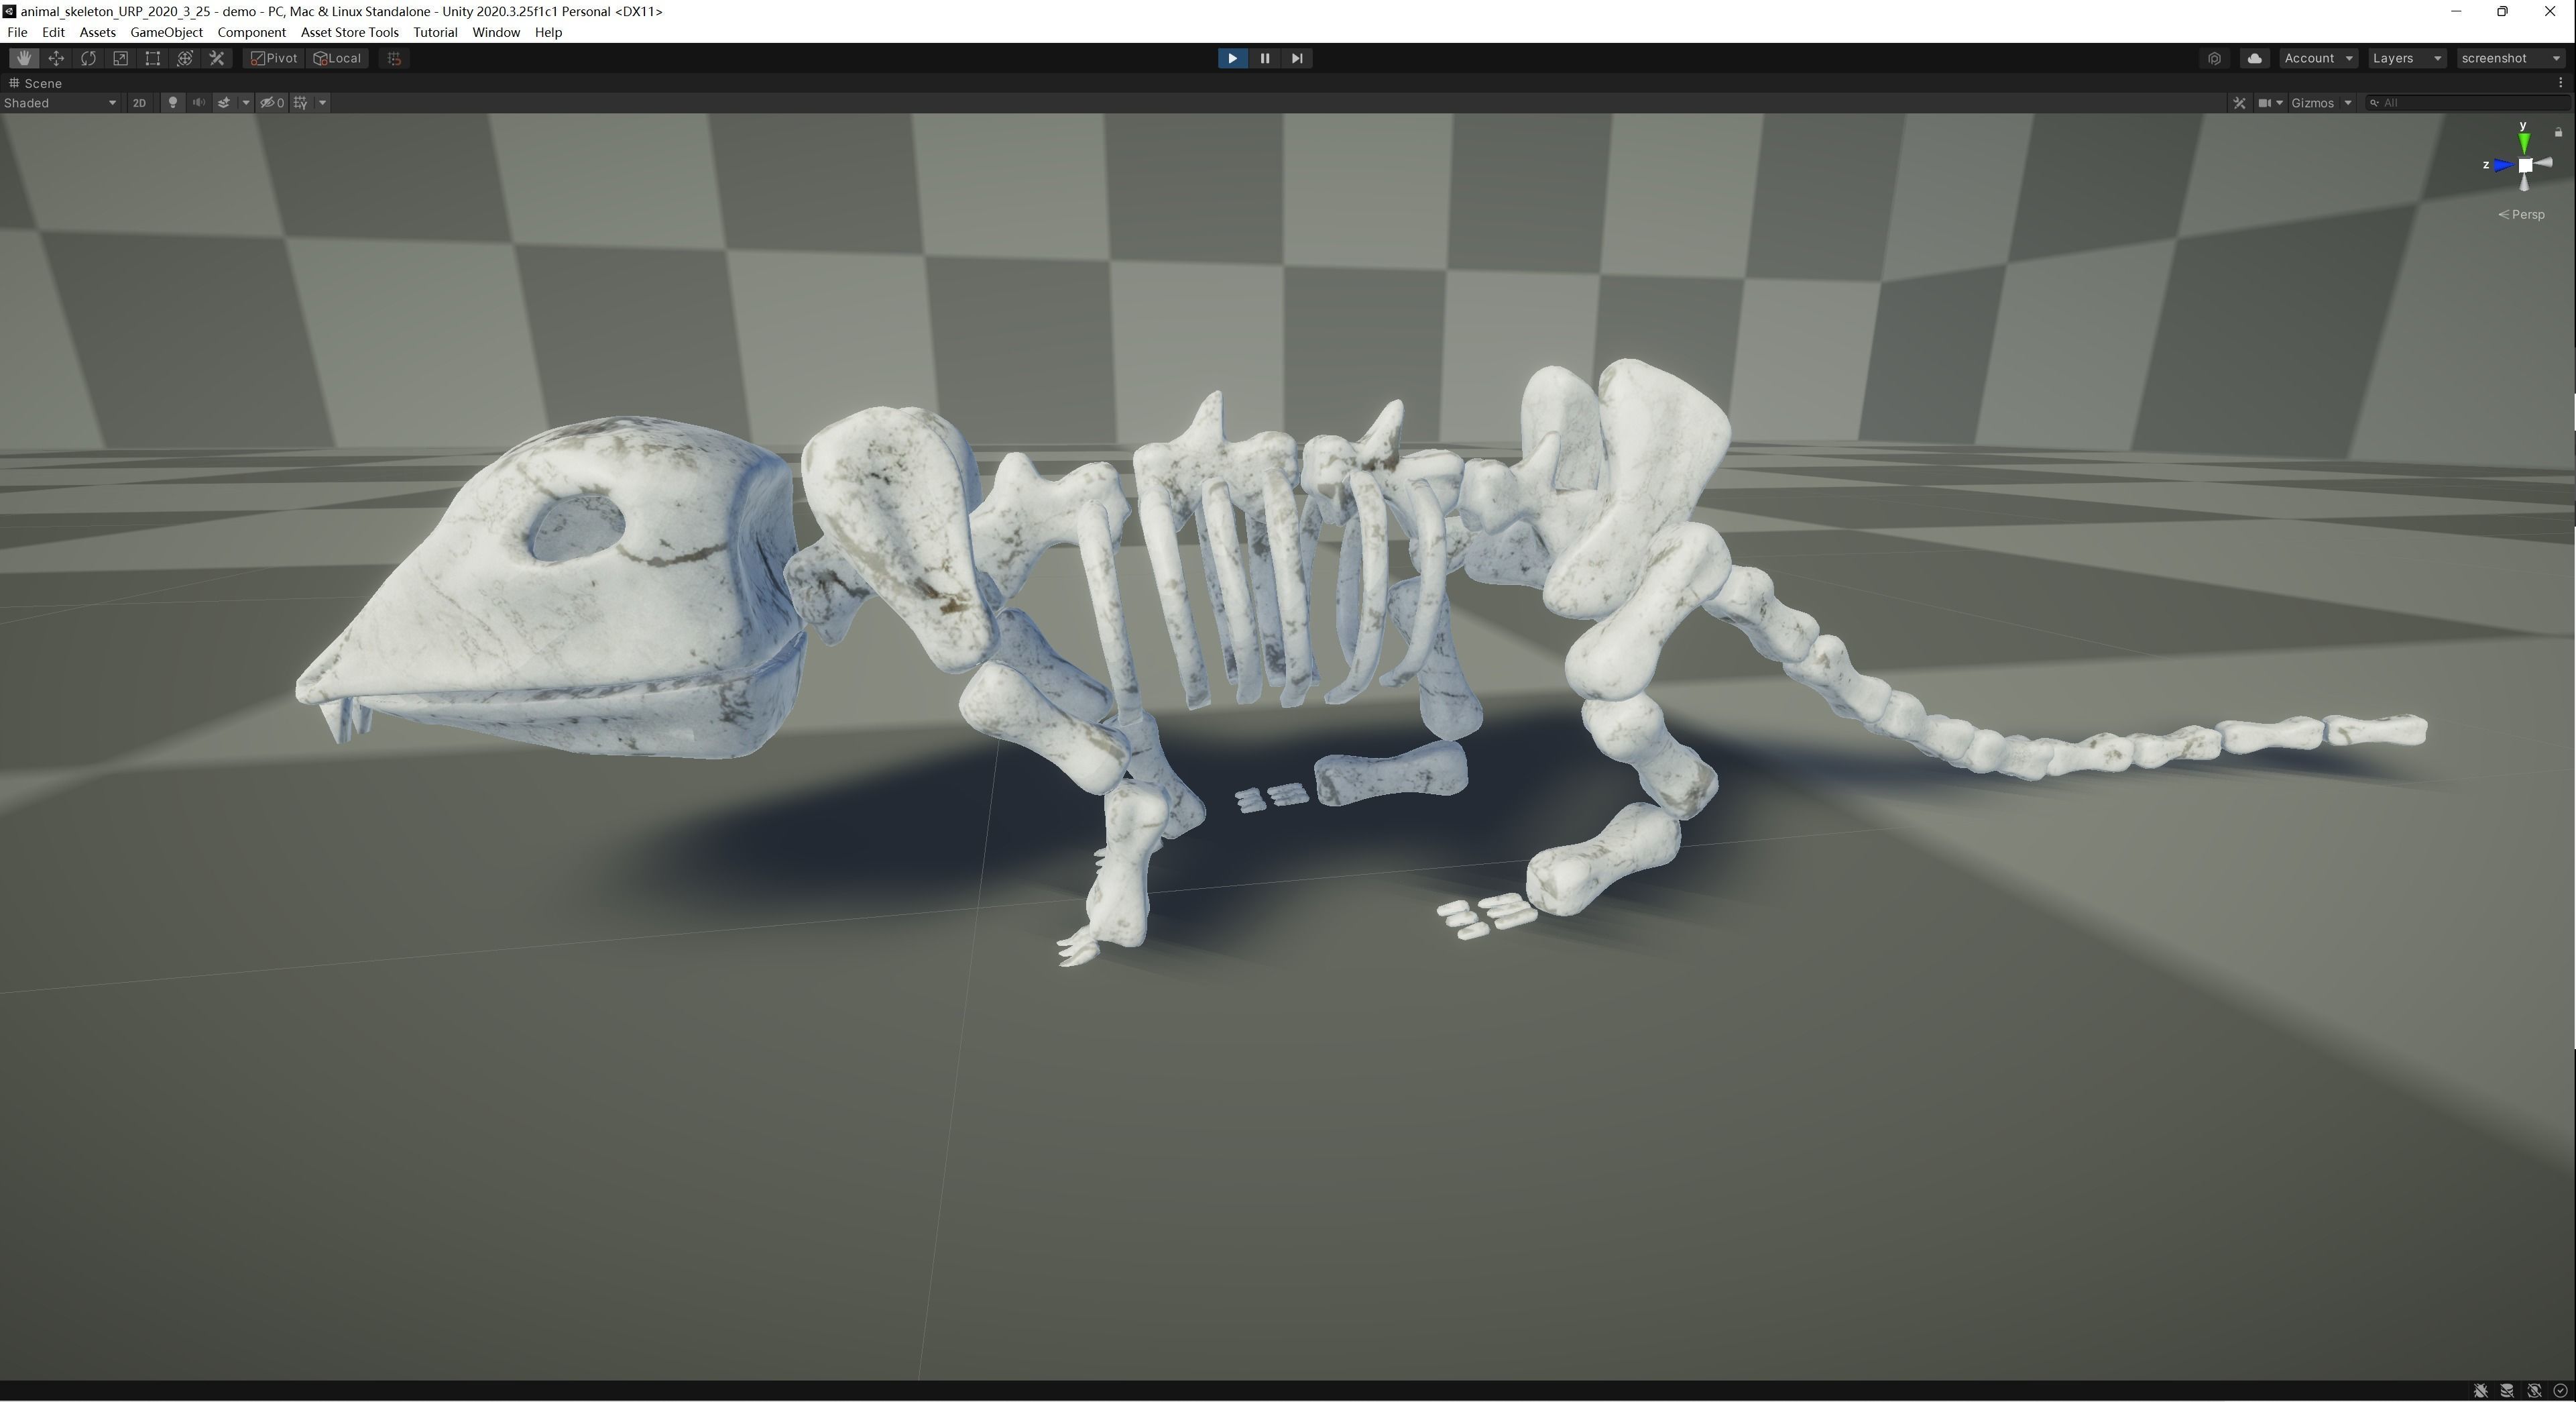The image size is (2576, 1402).
Task: Open the Tutorial menu
Action: tap(435, 32)
